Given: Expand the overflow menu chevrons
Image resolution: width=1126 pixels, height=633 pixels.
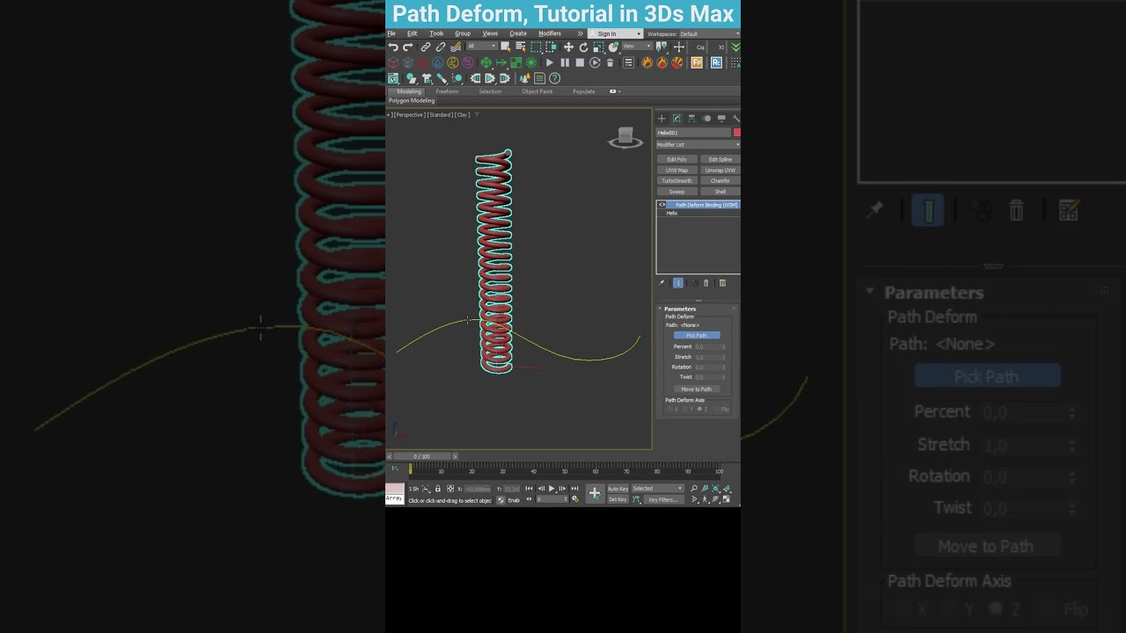Looking at the screenshot, I should (x=581, y=33).
